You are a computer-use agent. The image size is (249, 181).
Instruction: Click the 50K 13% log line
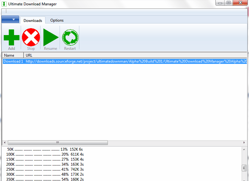click(45, 149)
